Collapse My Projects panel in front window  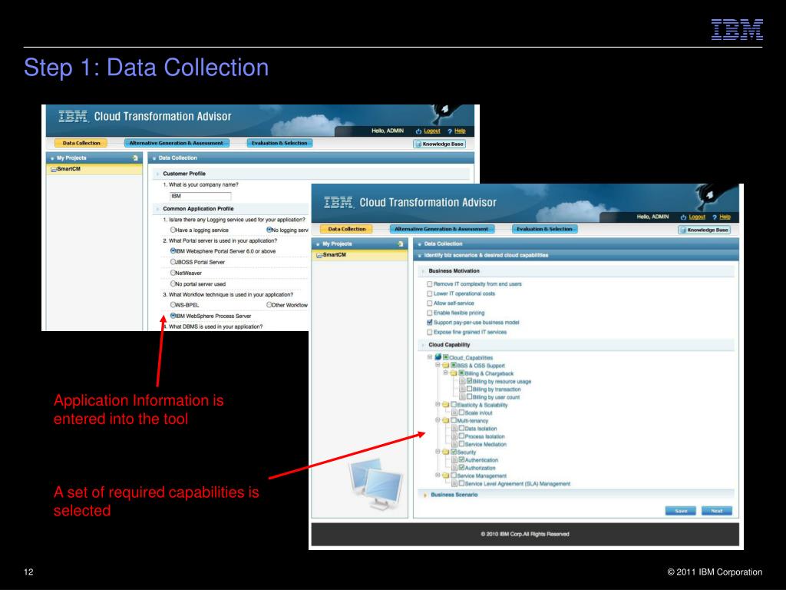tap(317, 244)
